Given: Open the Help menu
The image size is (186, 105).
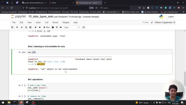Looking at the screenshot, I should point(76,22).
